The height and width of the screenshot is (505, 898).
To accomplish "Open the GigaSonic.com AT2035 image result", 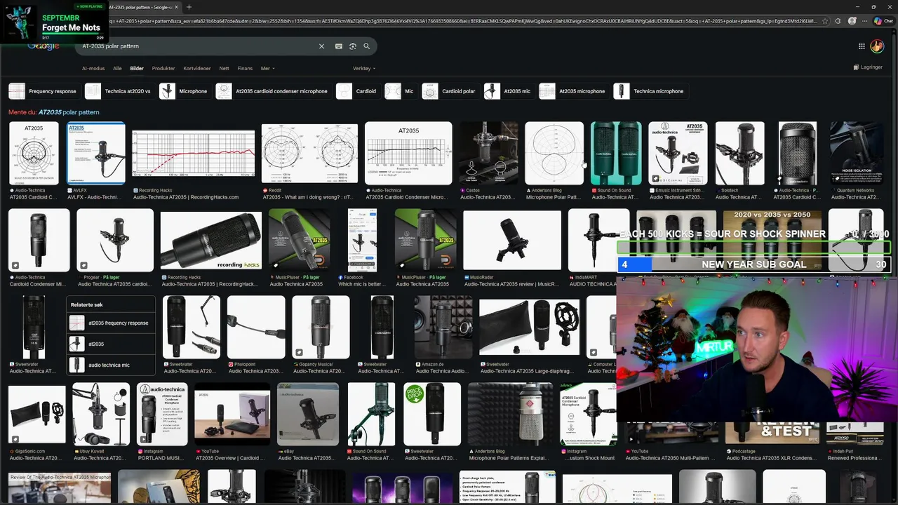I will click(36, 414).
